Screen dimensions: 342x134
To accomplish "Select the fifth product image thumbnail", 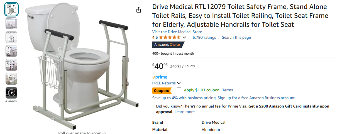I will coord(11,65).
